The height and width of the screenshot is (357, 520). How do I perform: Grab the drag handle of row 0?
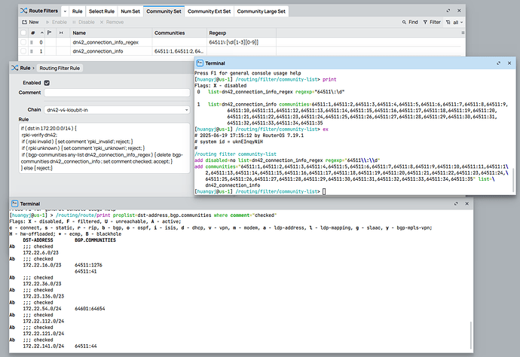(x=32, y=42)
